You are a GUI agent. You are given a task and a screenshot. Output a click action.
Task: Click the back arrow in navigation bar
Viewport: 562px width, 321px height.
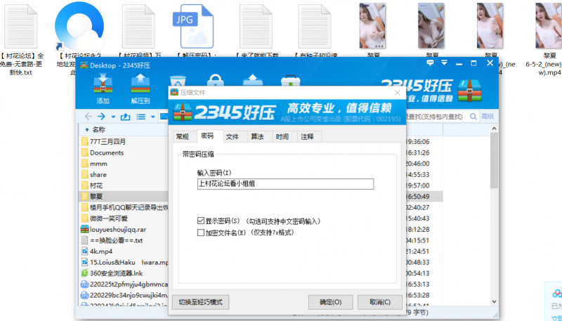(x=89, y=116)
